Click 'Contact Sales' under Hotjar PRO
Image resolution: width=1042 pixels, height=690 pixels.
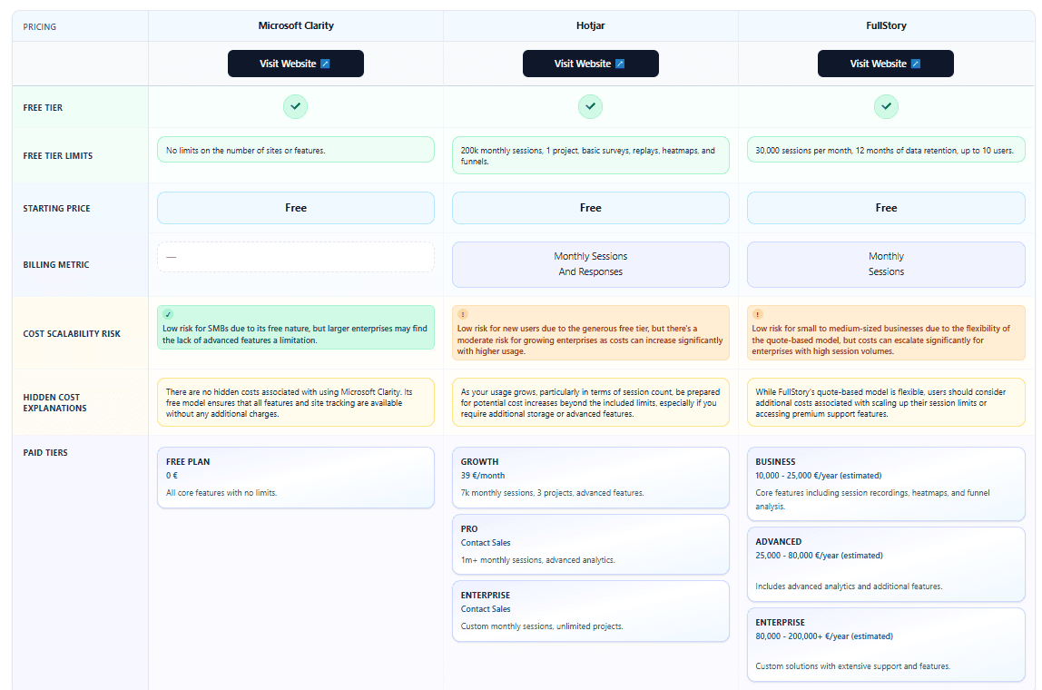pyautogui.click(x=486, y=543)
